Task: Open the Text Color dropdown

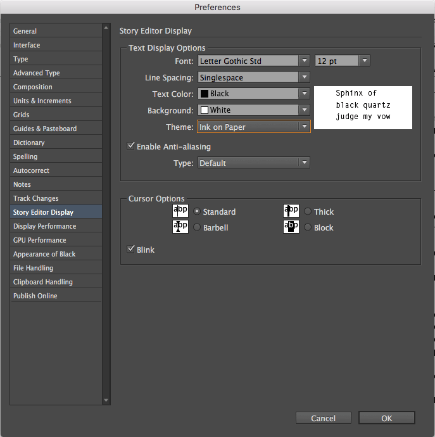Action: 254,94
